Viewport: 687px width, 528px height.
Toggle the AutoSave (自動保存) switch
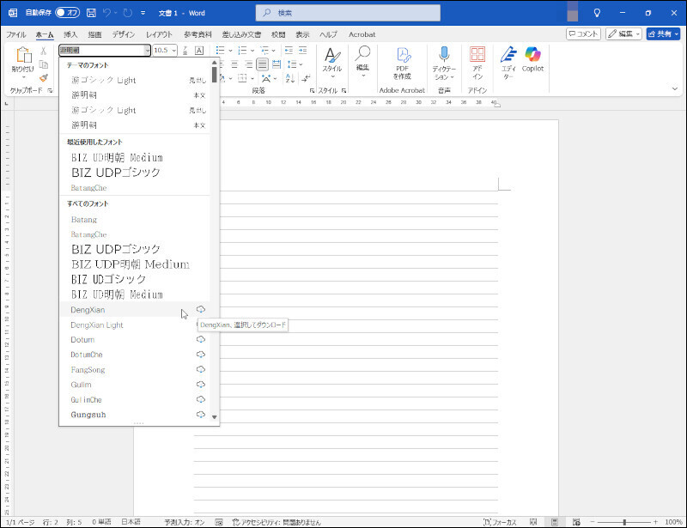(x=68, y=13)
